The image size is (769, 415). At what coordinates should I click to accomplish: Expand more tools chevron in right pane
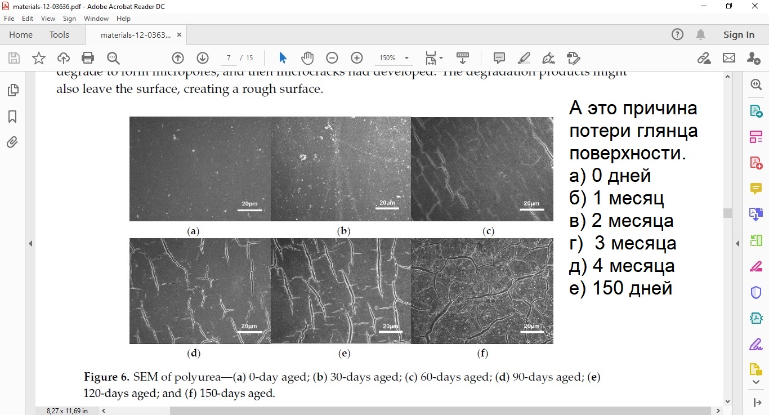756,382
